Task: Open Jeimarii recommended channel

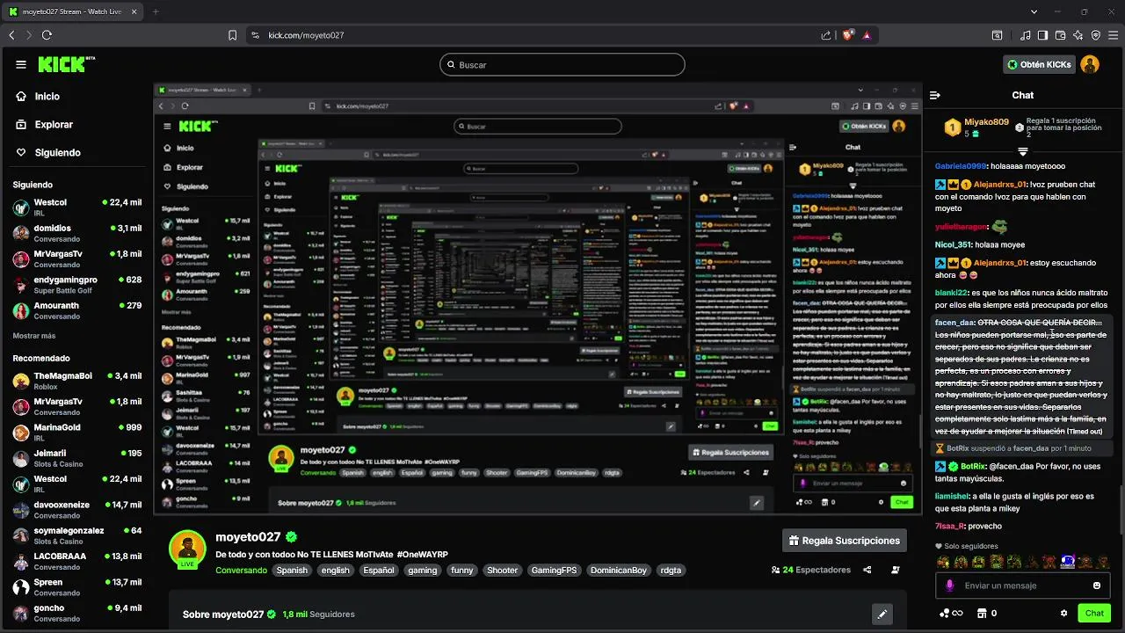Action: click(x=76, y=458)
